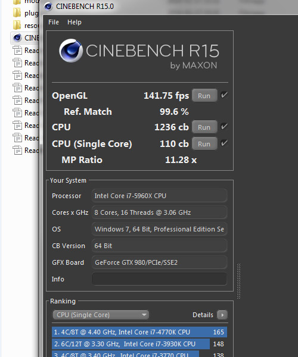Image resolution: width=298 pixels, height=357 pixels.
Task: Click the GFX Board field GeForce GTX 980
Action: pyautogui.click(x=159, y=262)
